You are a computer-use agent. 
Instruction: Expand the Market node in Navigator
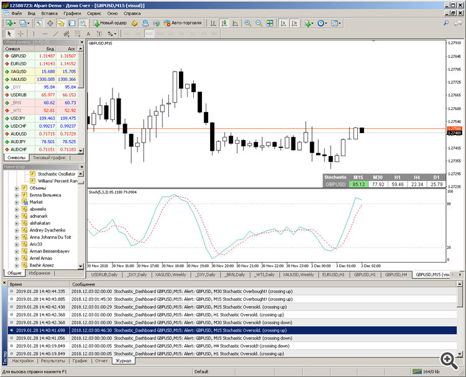(x=17, y=202)
